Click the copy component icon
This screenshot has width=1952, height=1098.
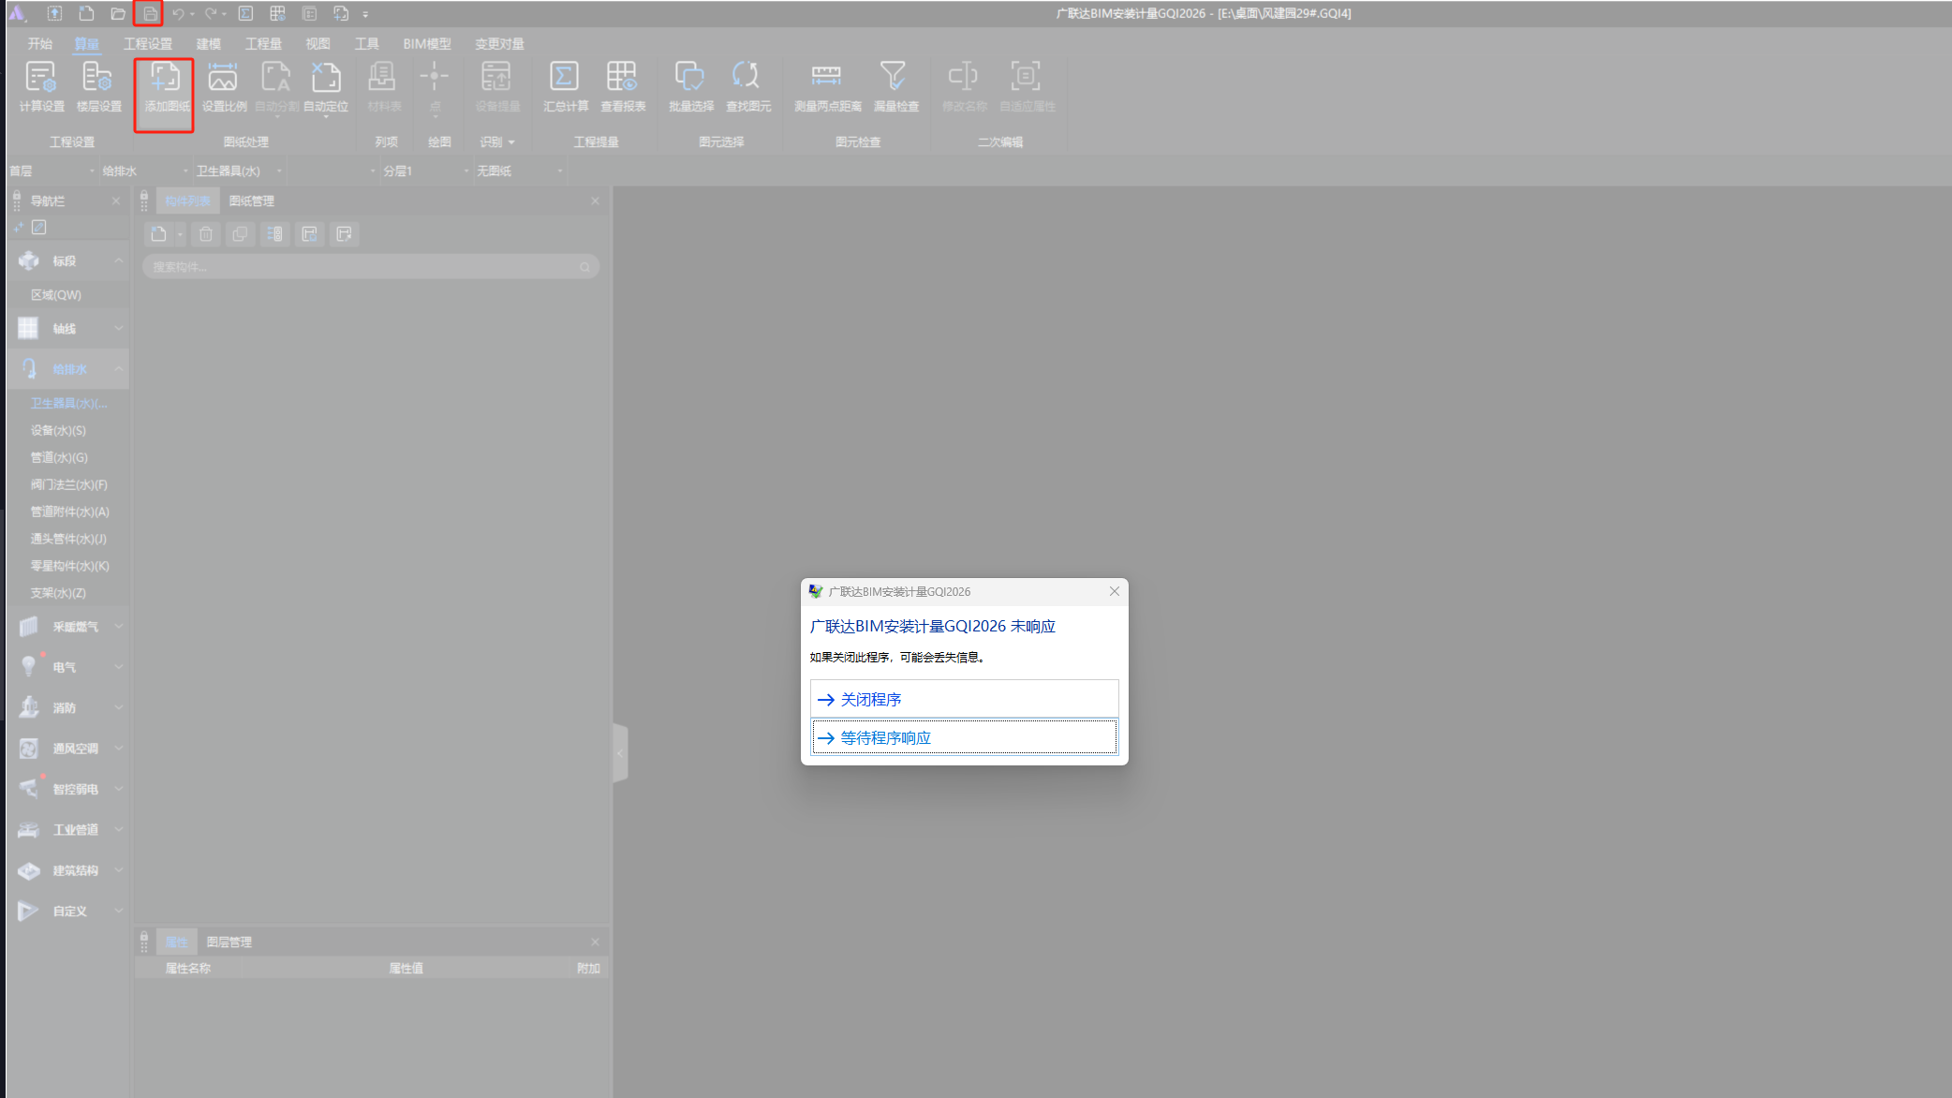240,234
